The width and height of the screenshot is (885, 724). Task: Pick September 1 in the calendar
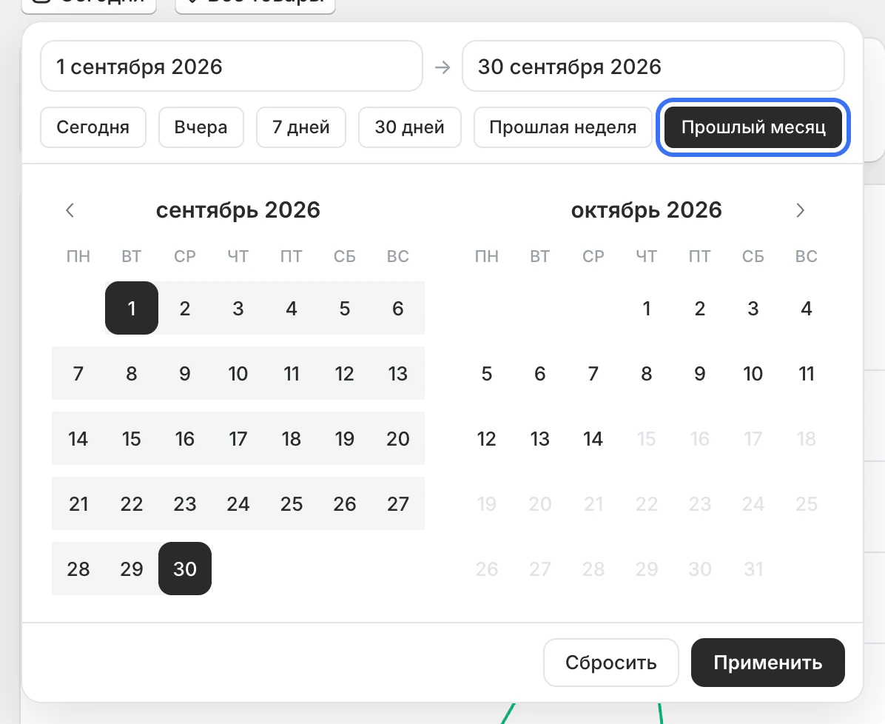coord(132,309)
